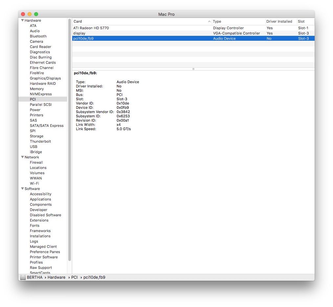333x307 pixels.
Task: Open Graphics/Displays section
Action: coord(45,78)
